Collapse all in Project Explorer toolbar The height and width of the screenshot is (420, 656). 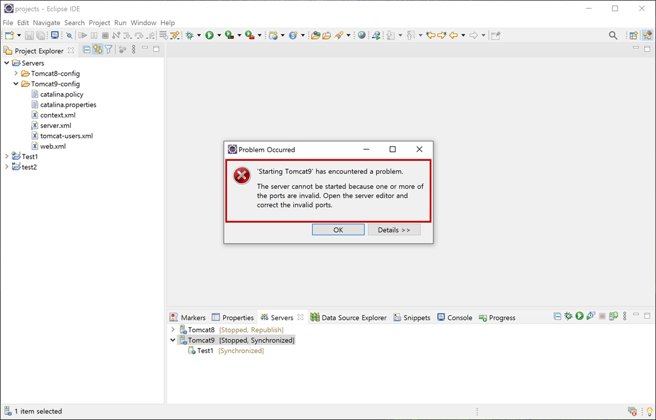point(86,50)
